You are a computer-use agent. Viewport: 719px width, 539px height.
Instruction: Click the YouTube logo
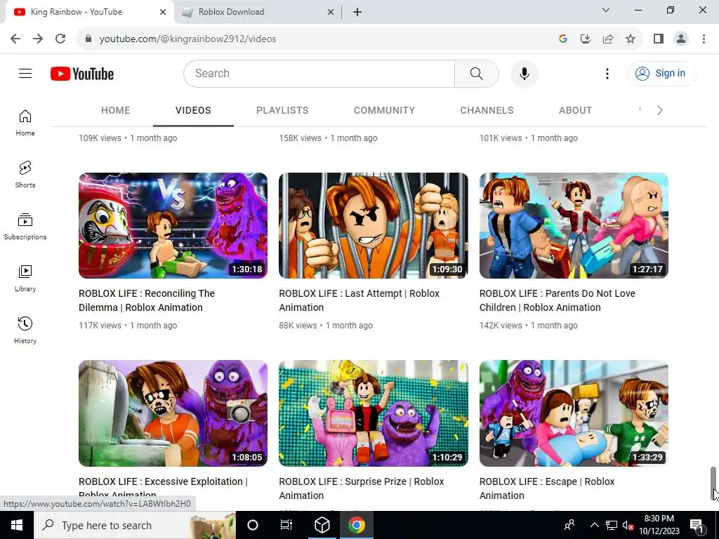[x=82, y=74]
